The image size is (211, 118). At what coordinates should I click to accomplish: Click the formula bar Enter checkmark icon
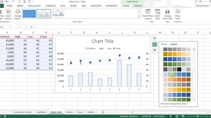point(26,27)
